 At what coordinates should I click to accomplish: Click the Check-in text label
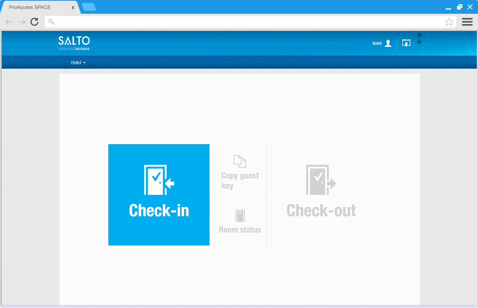[159, 210]
